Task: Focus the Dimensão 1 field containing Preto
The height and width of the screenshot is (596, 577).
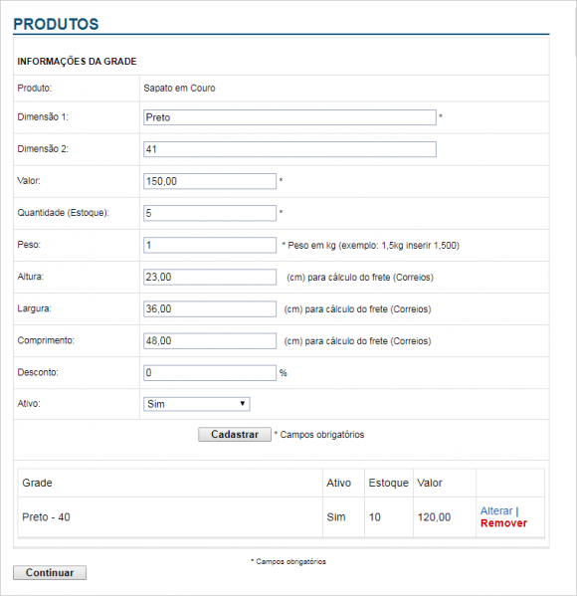Action: (289, 117)
